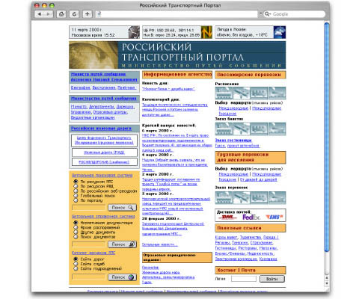
Task: Click the currency exchange arrow icon
Action: (206, 32)
